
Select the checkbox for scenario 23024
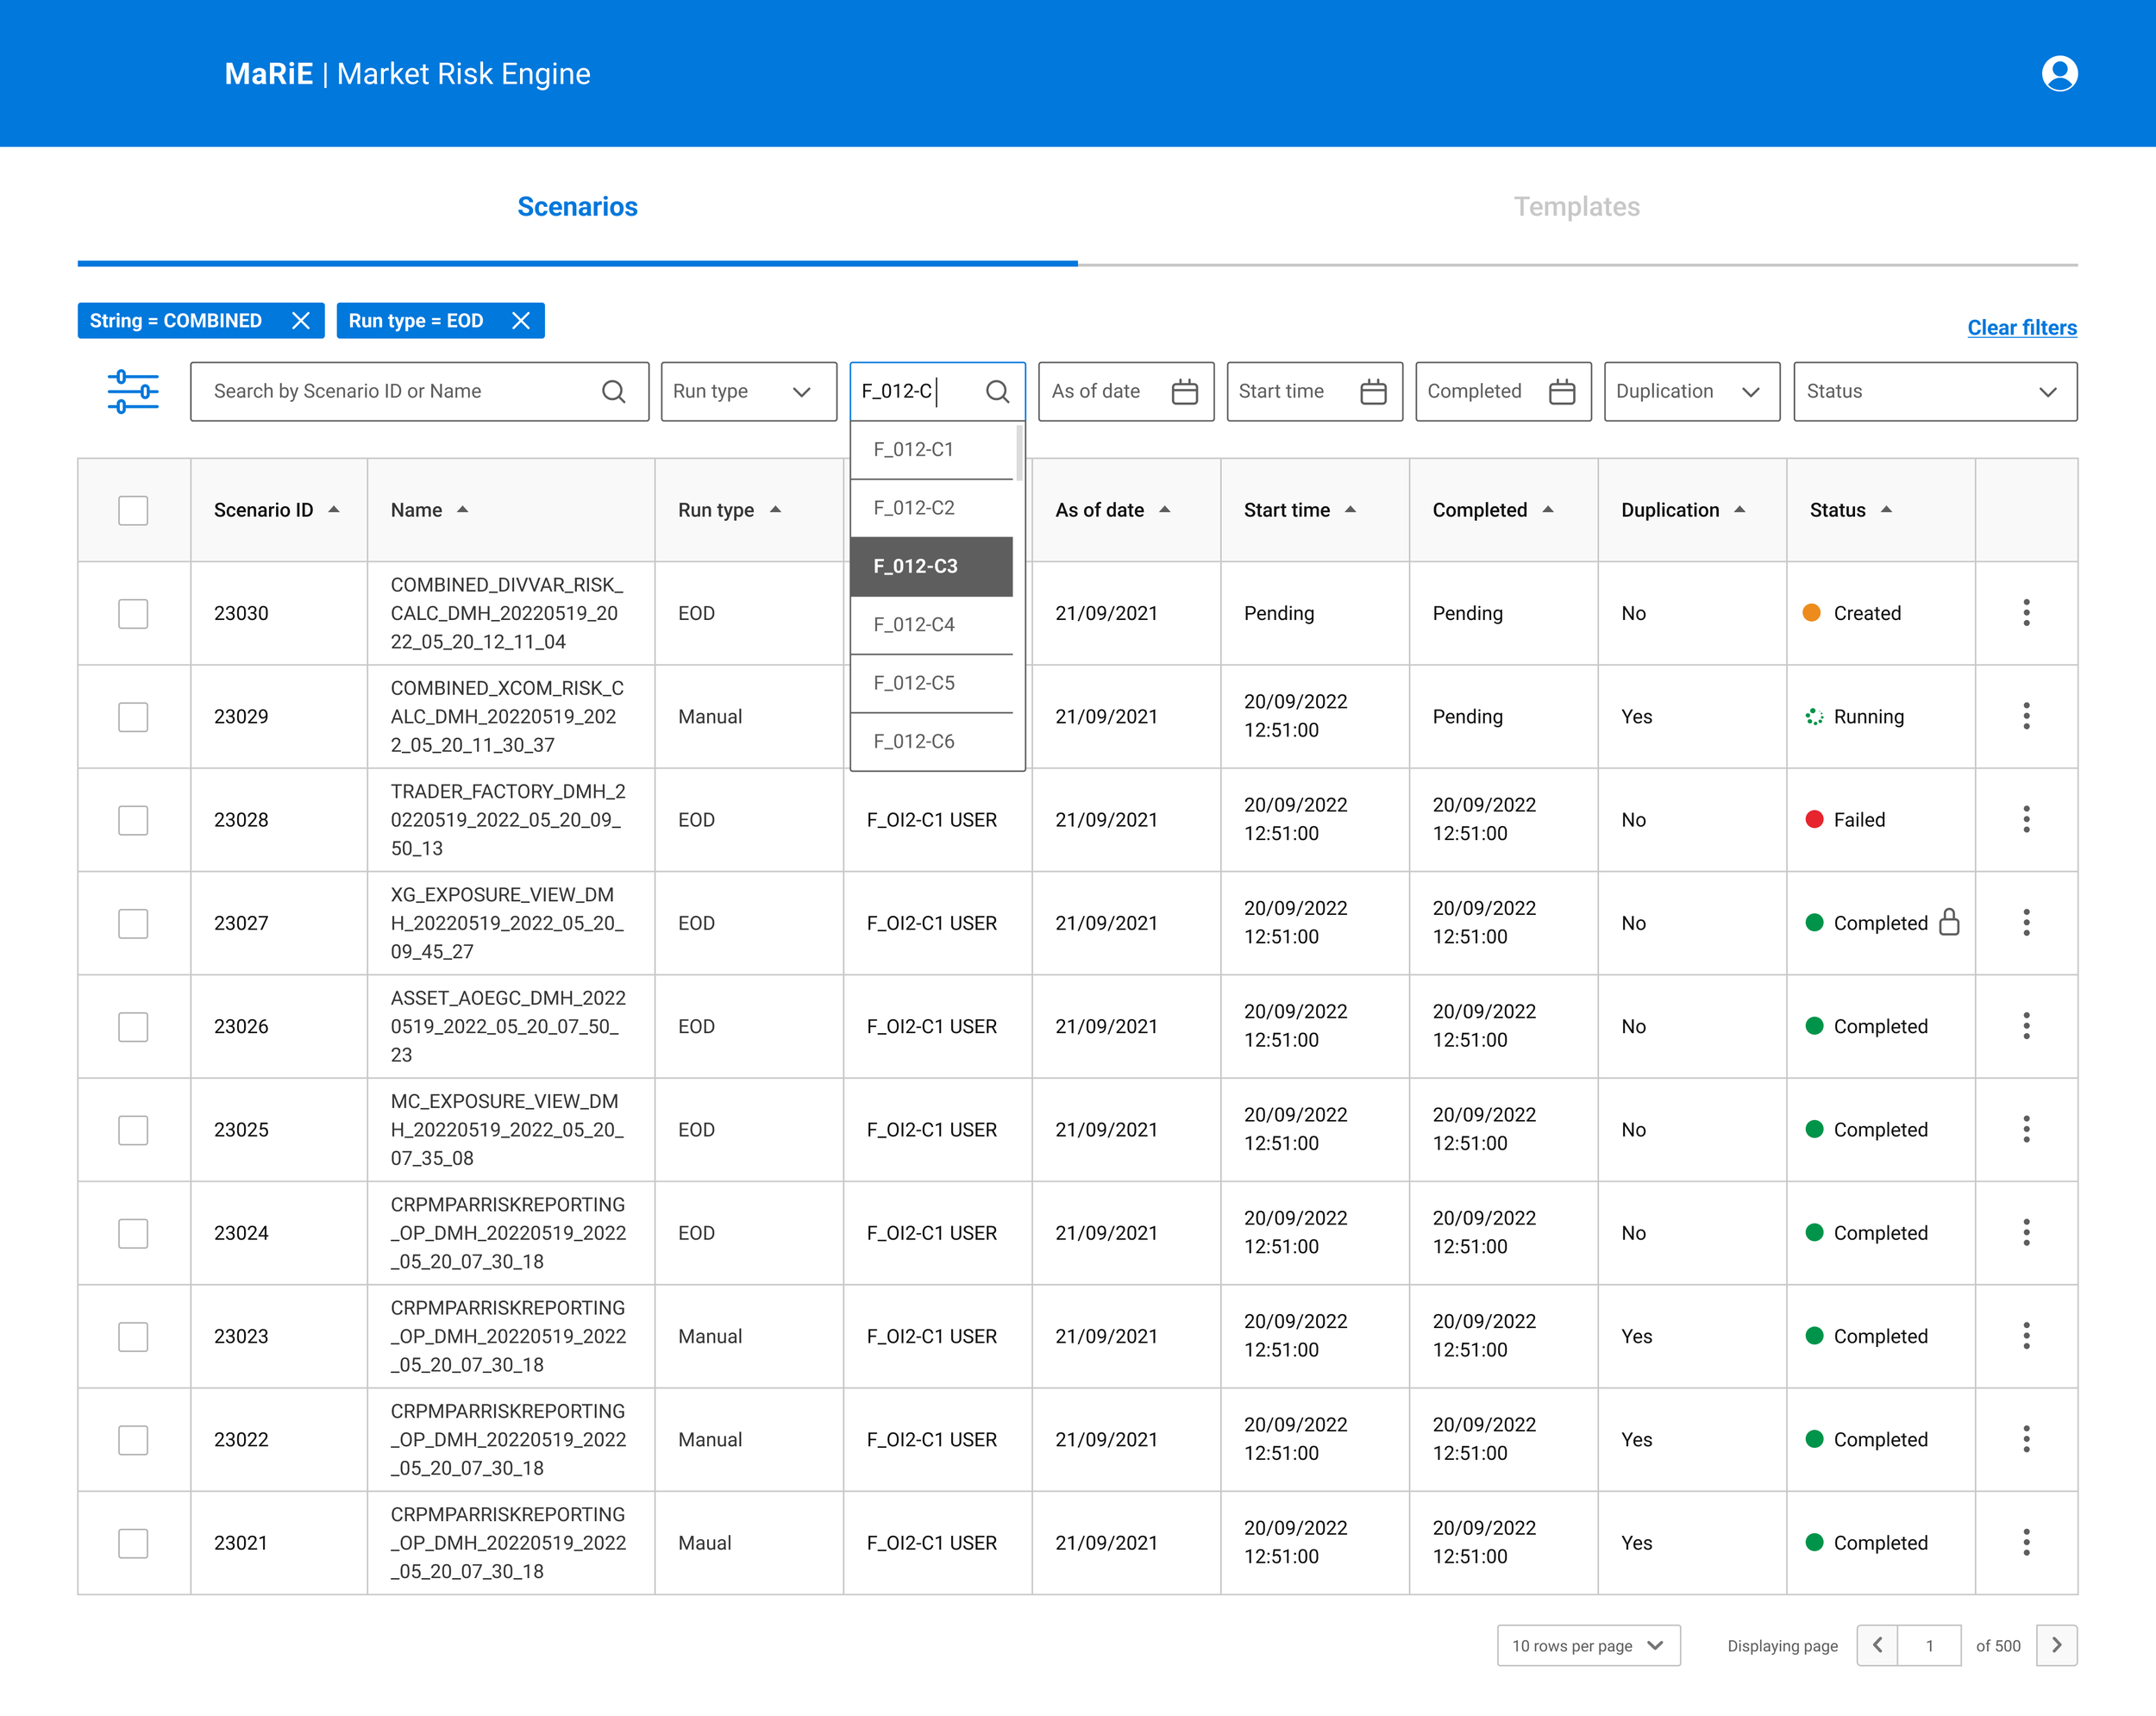coord(133,1233)
